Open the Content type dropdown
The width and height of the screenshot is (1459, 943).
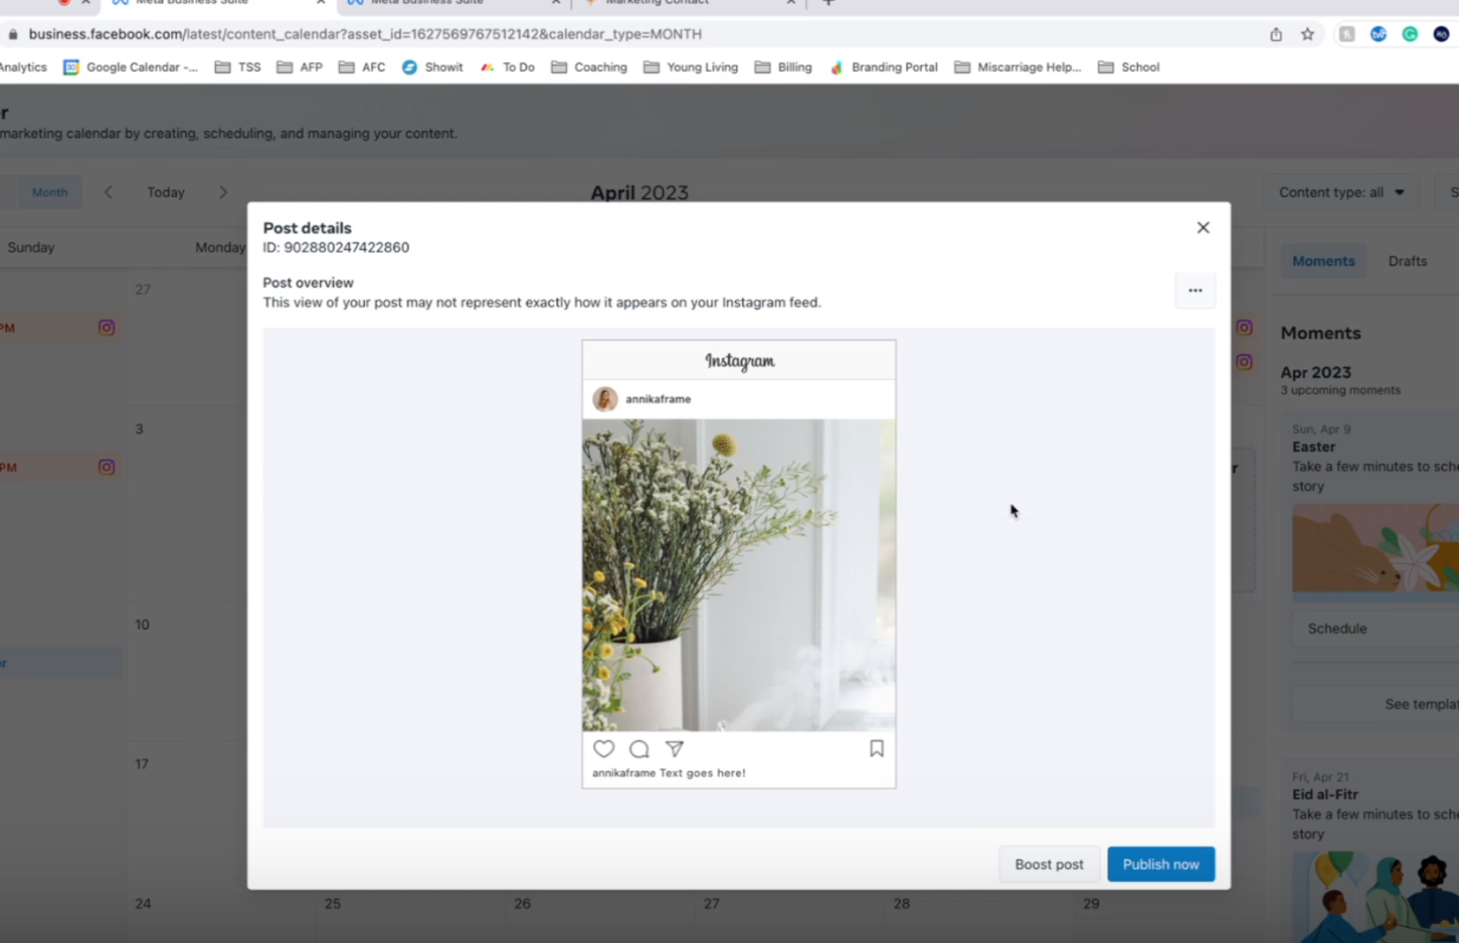point(1341,192)
